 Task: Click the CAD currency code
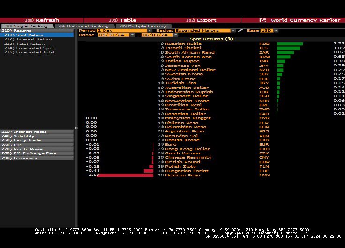click(x=264, y=114)
